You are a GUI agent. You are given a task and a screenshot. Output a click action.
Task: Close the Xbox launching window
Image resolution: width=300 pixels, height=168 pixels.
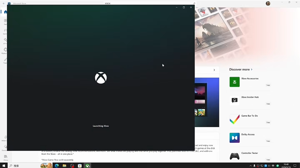point(191,7)
